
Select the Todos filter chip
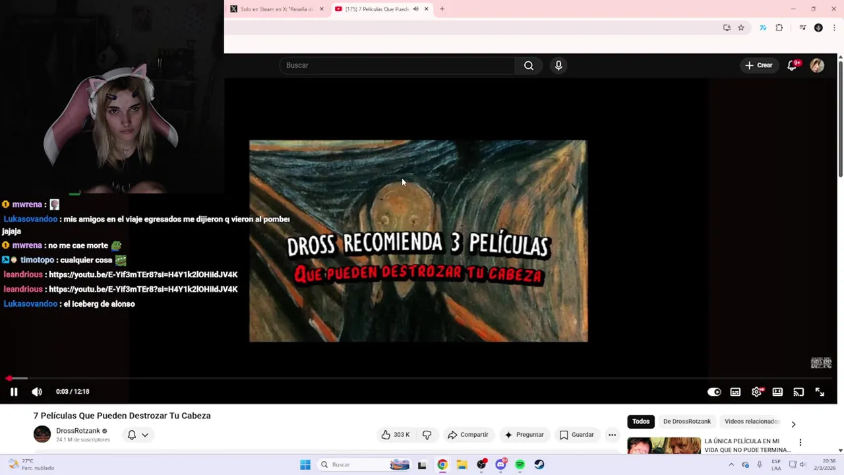point(641,422)
